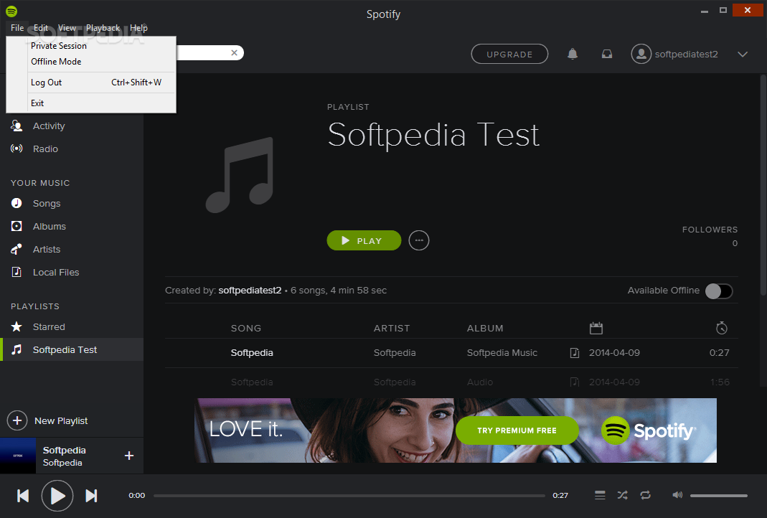This screenshot has width=767, height=518.
Task: Click the Spotify logo in title bar
Action: (x=11, y=11)
